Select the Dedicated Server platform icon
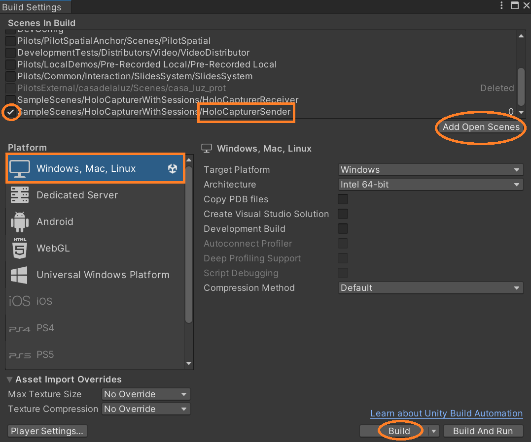Viewport: 531px width, 442px height. click(x=19, y=195)
